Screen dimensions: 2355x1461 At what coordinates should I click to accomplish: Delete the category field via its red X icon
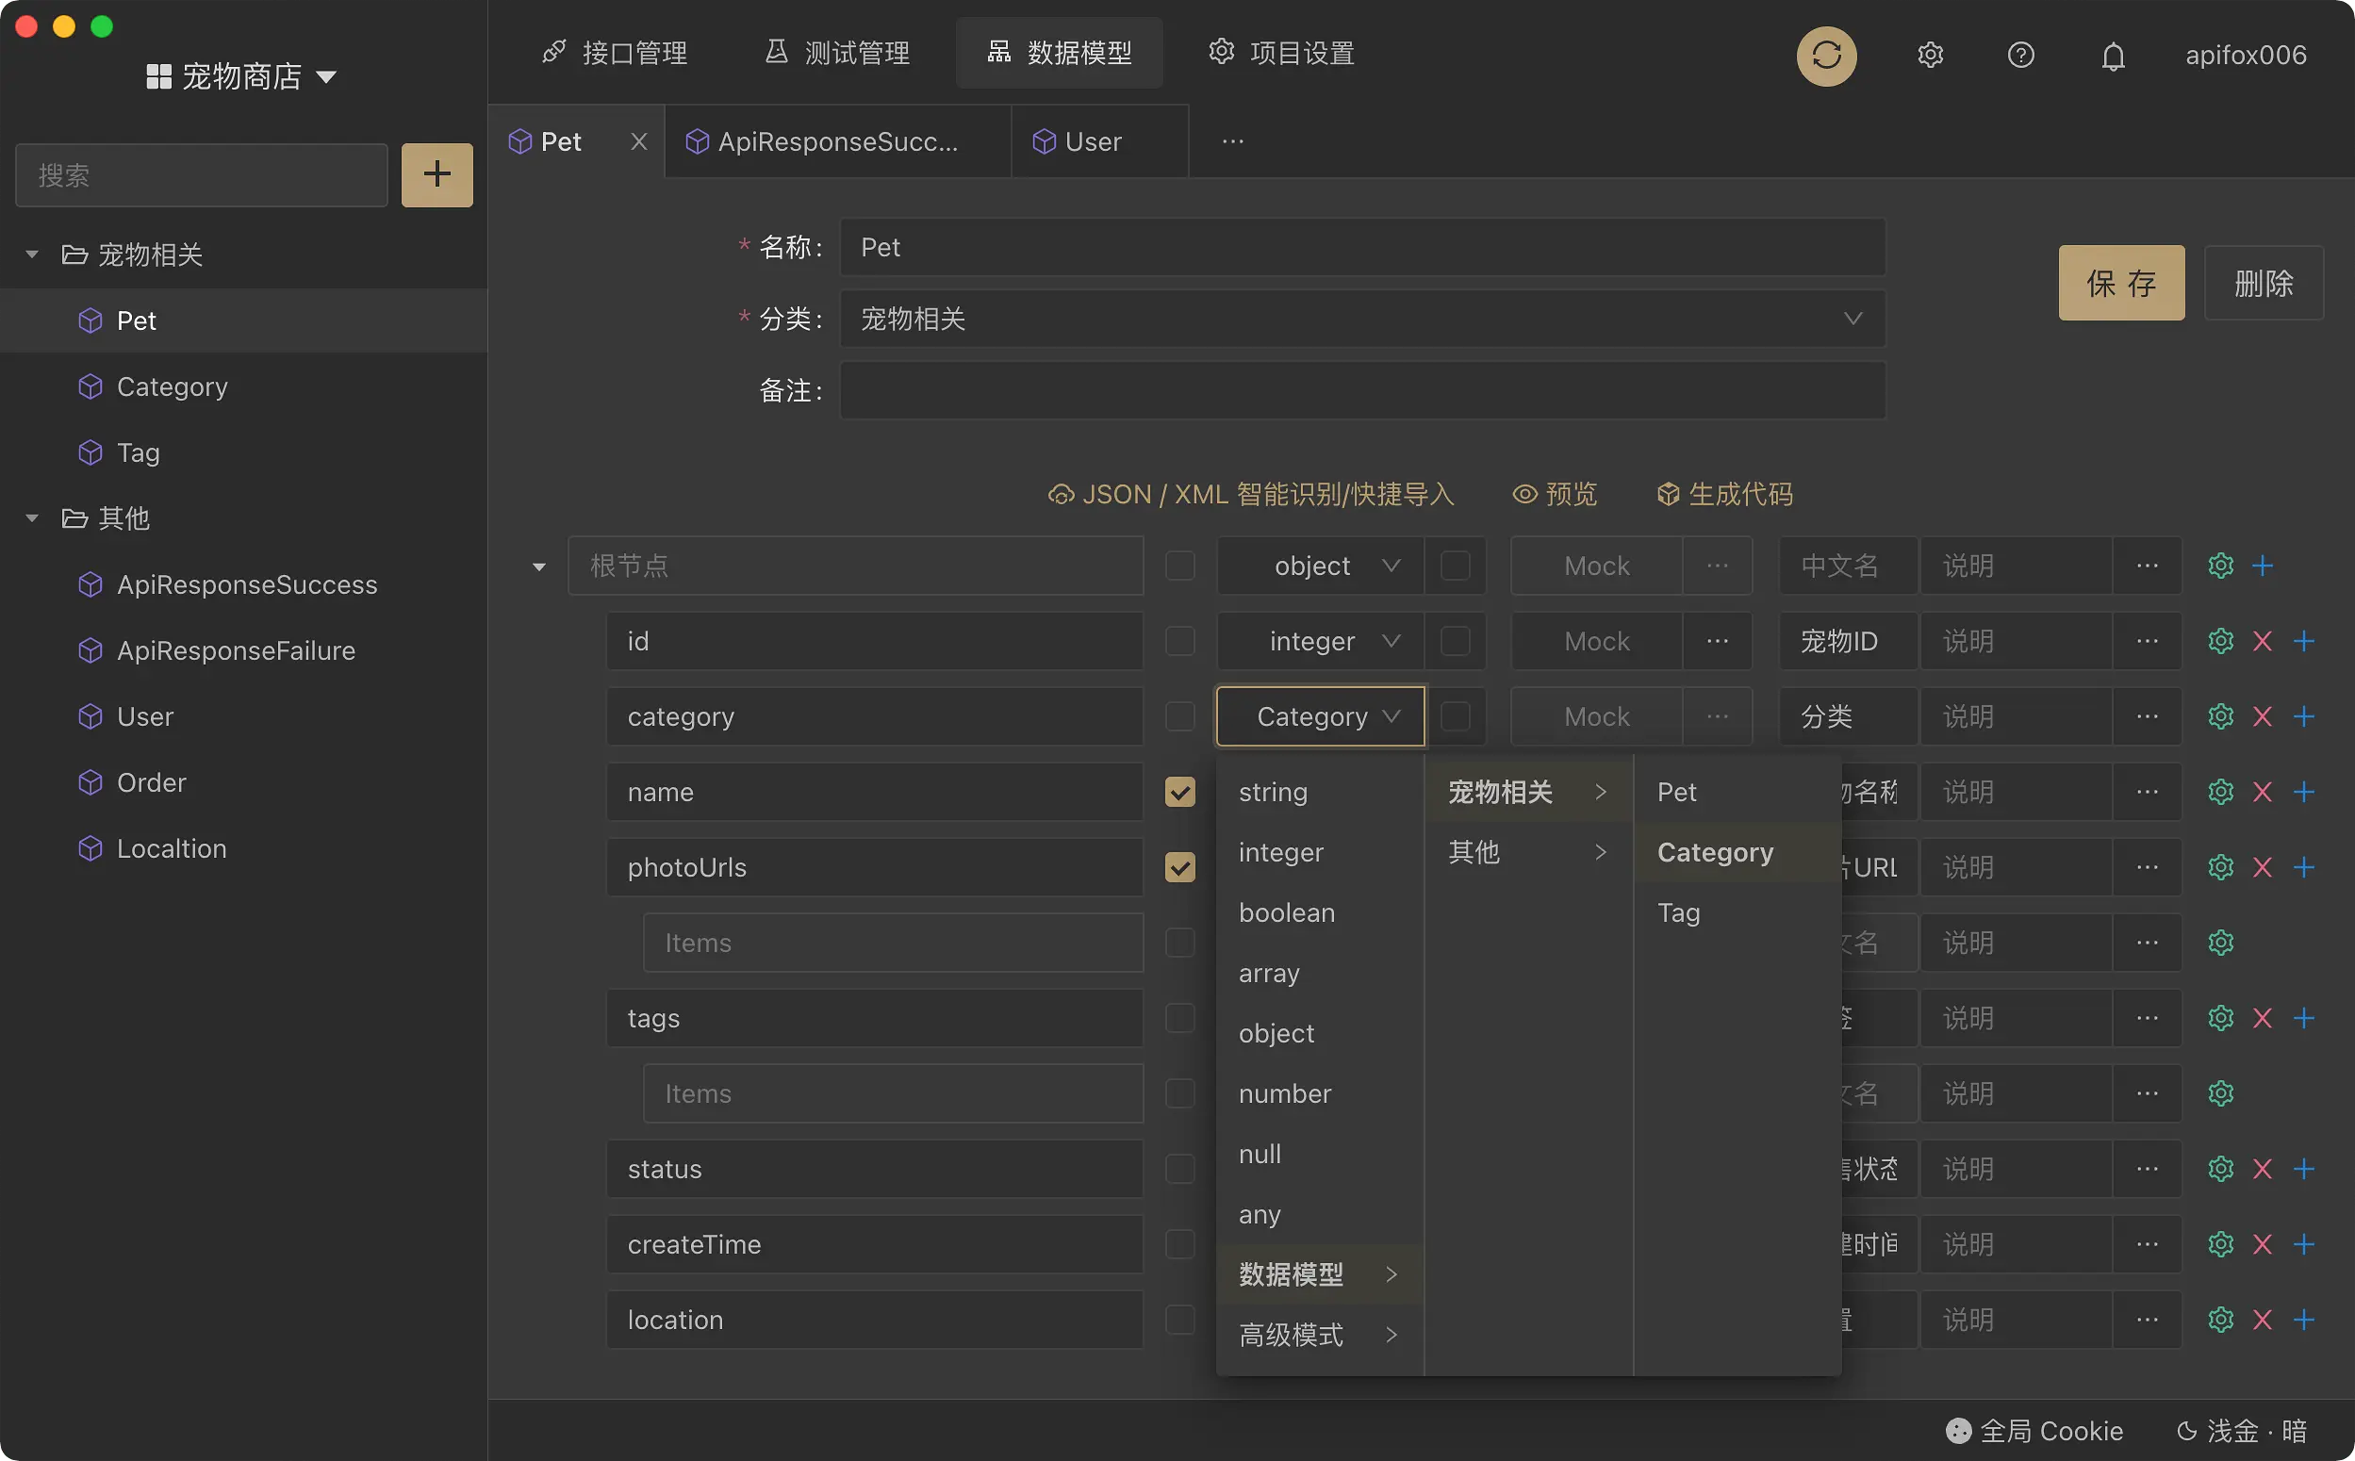[2263, 716]
